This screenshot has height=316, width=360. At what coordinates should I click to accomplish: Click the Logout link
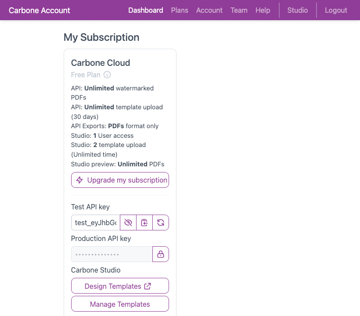[x=336, y=11]
